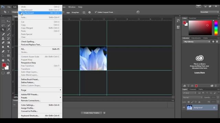Select the Blur tool
220x123 pixels.
click(3, 47)
